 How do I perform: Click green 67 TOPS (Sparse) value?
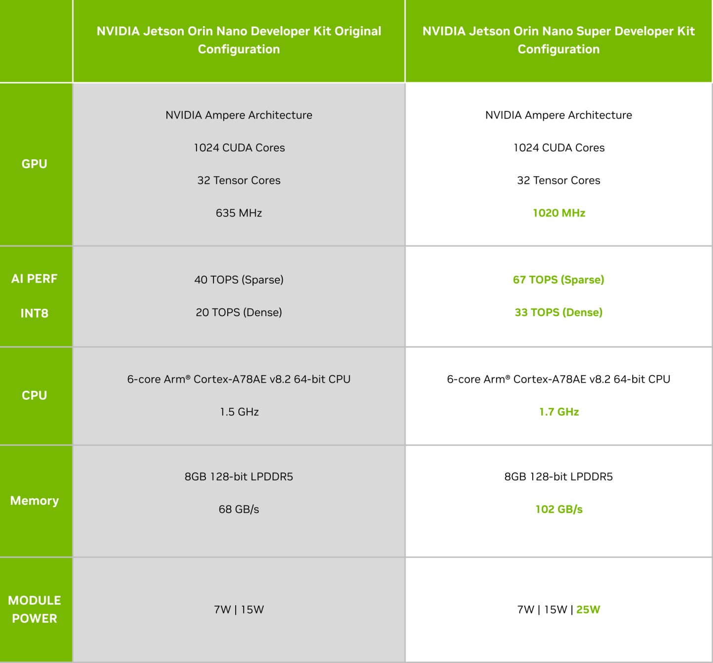[559, 280]
